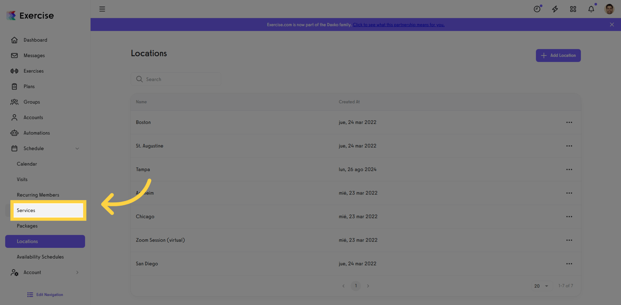Click the Edit Navigation link

[50, 295]
